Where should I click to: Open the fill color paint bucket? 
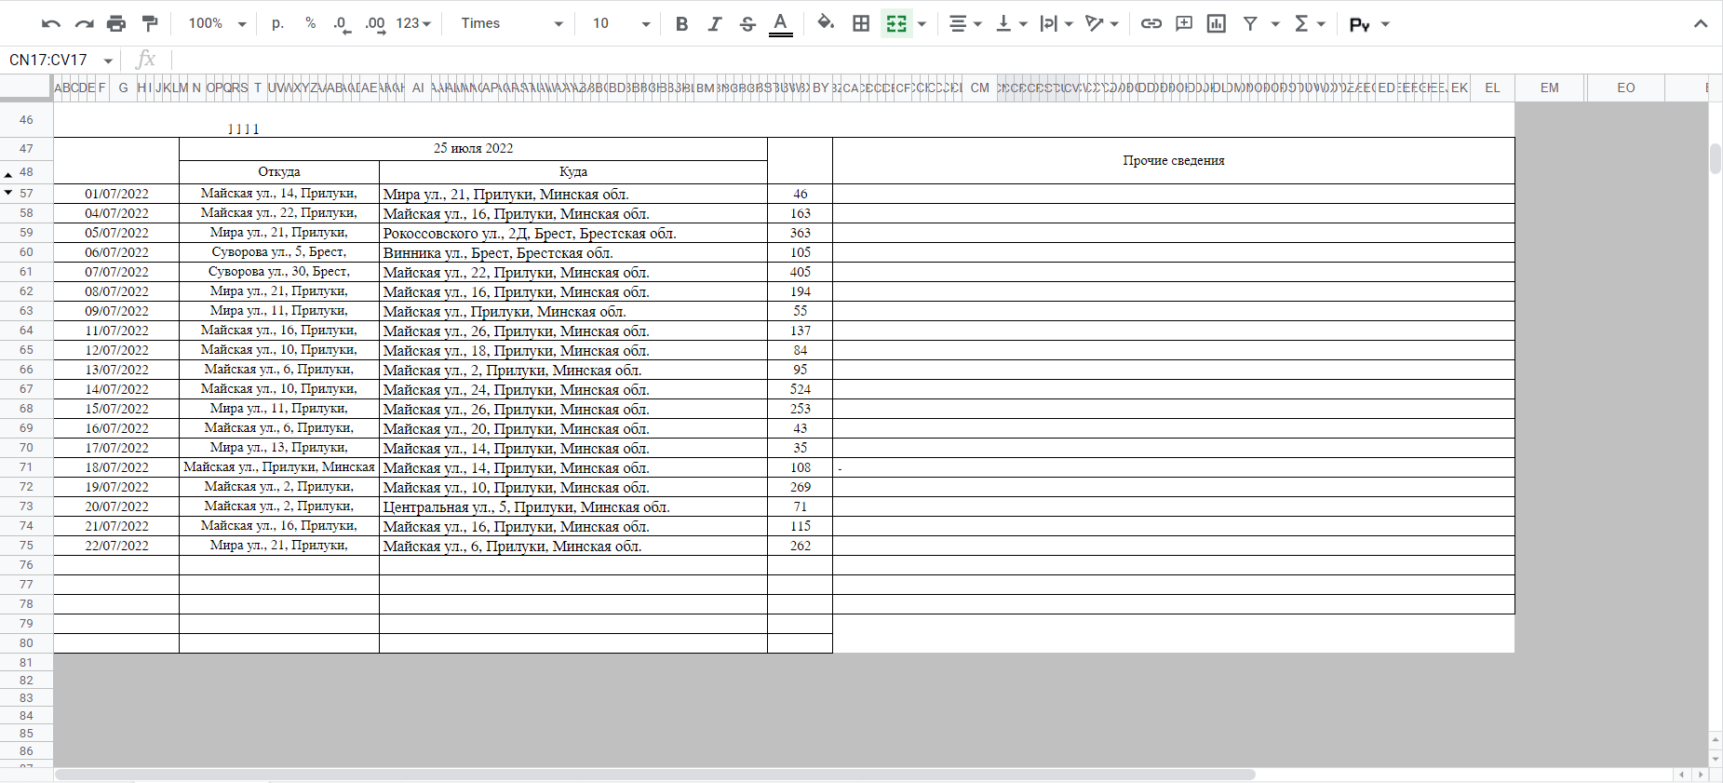tap(825, 23)
